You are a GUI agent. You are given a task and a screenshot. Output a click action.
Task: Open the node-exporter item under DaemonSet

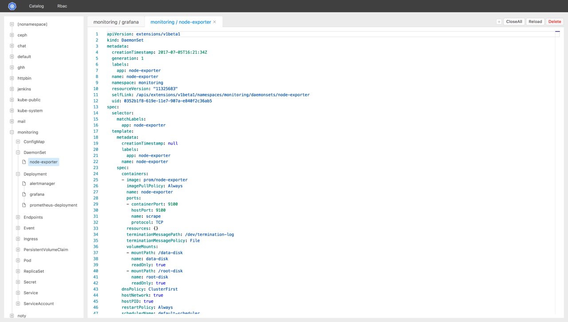[43, 162]
